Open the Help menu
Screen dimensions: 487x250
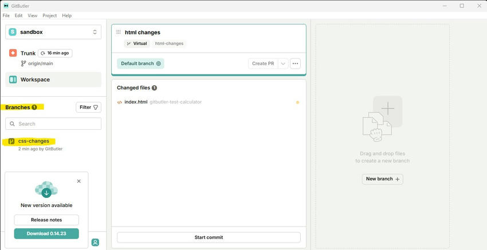tap(67, 15)
